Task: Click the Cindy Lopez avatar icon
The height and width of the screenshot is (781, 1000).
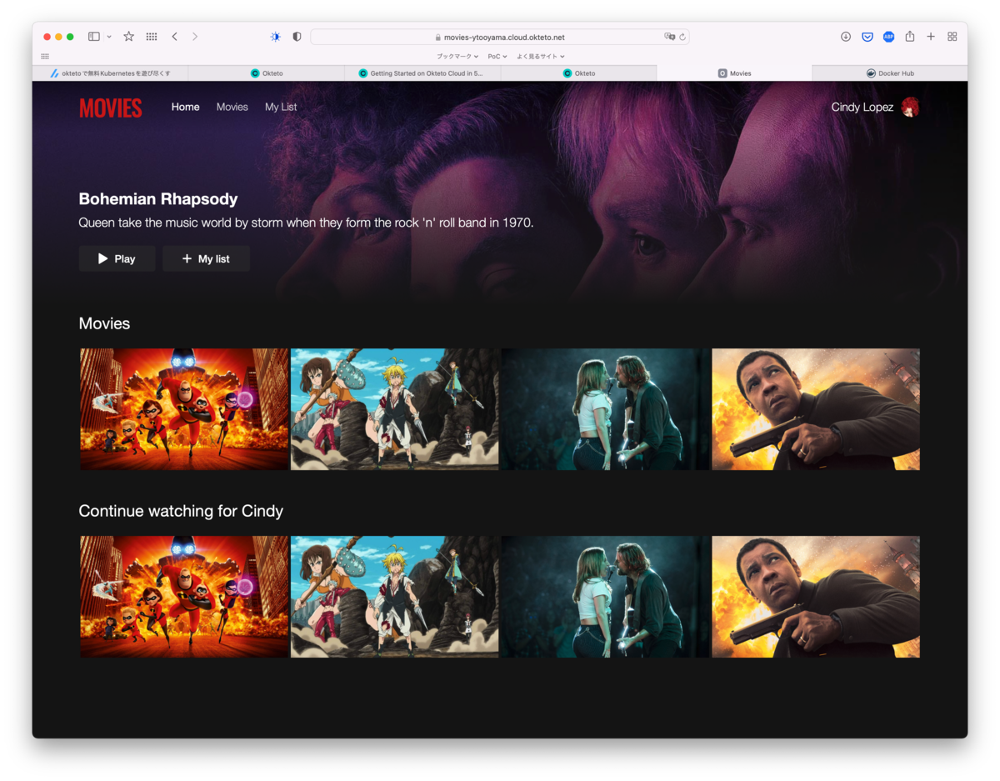Action: pos(910,107)
